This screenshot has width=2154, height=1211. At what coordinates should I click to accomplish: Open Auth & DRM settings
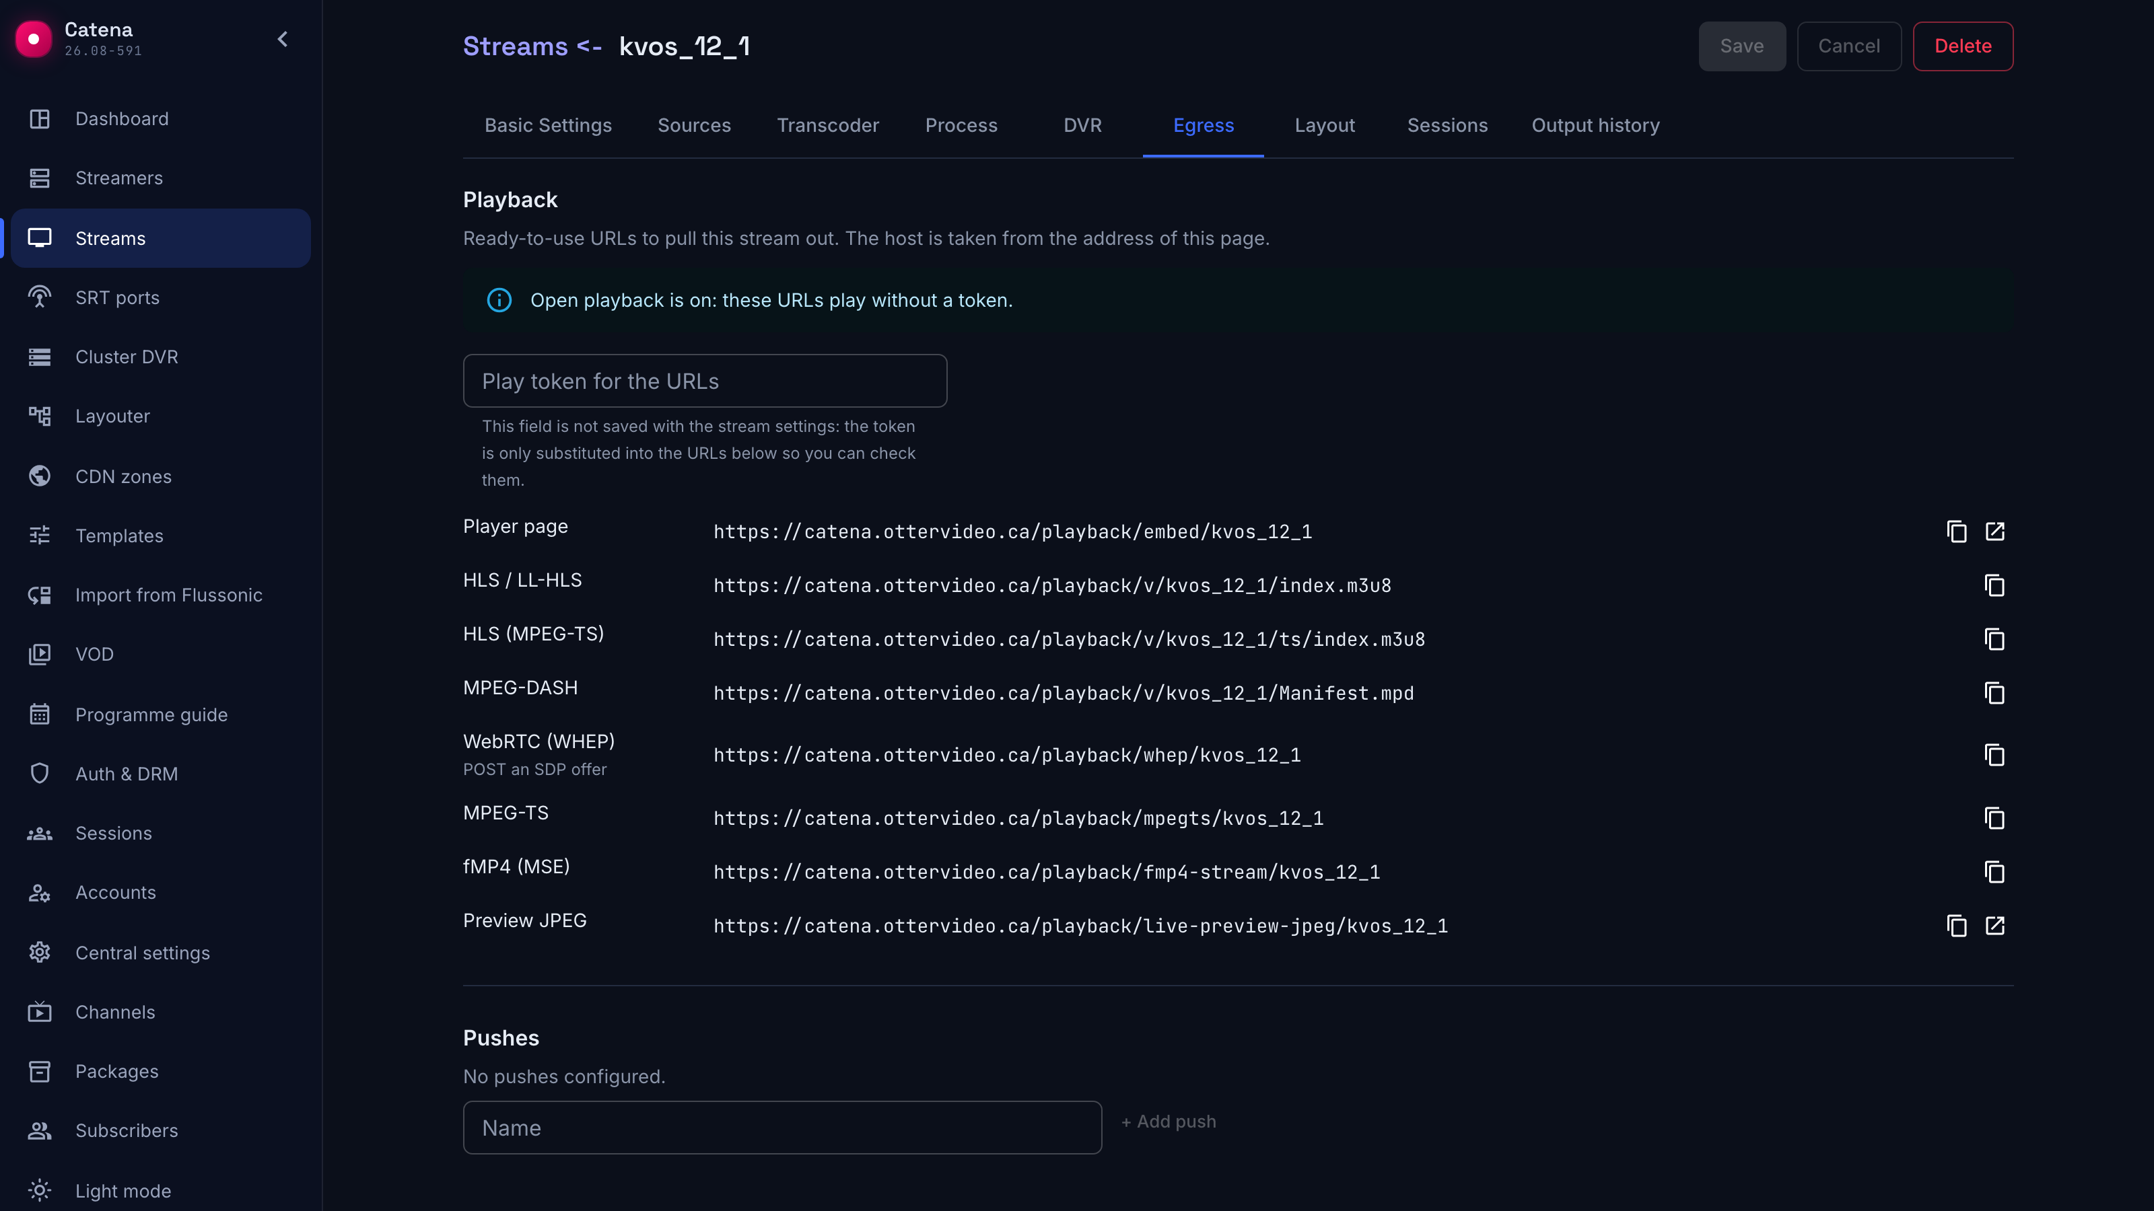[161, 774]
